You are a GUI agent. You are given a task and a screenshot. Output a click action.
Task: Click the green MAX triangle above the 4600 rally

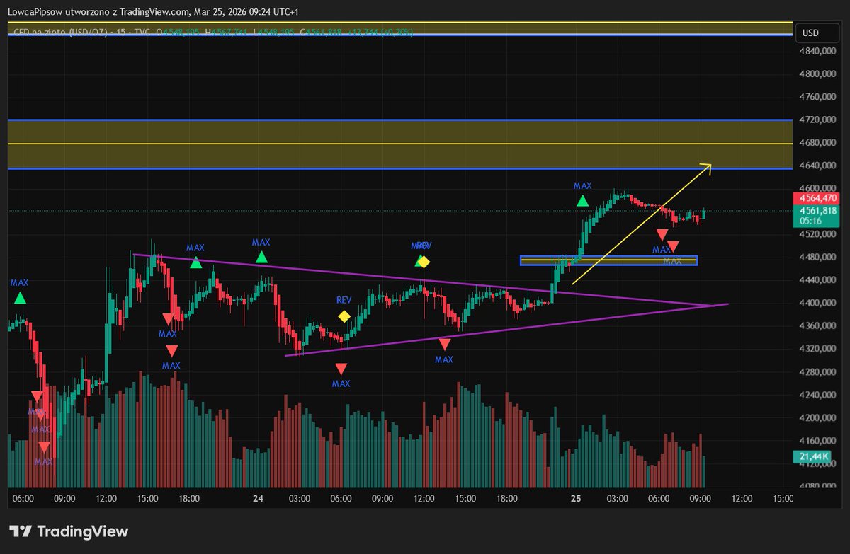click(582, 201)
